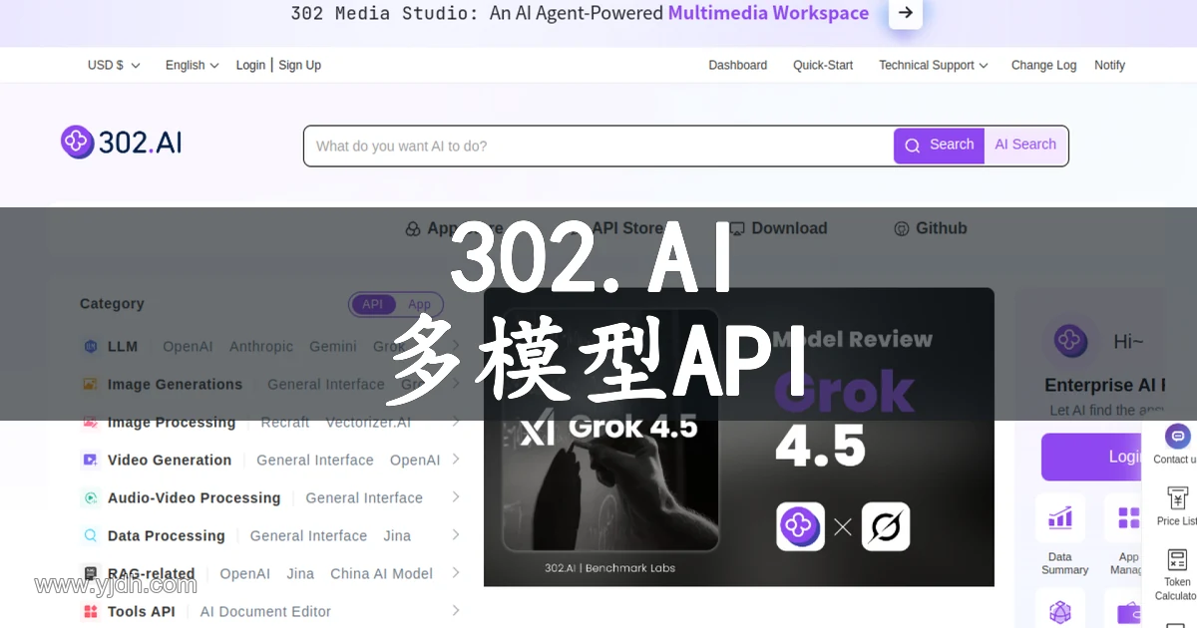The height and width of the screenshot is (628, 1197).
Task: Open the Multimedia Workspace banner link
Action: (768, 13)
